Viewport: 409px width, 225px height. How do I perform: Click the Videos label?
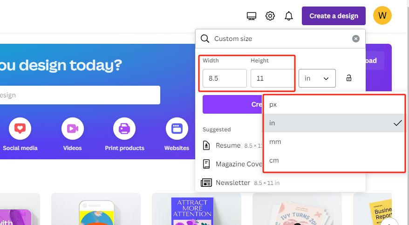(x=73, y=148)
